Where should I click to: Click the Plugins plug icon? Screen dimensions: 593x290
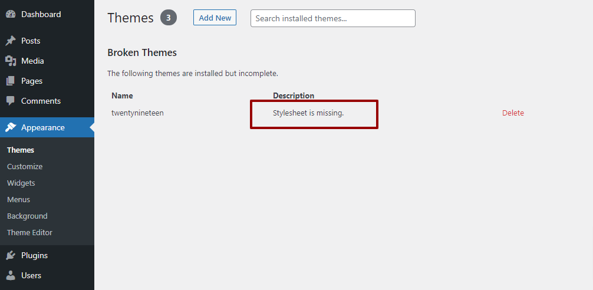(x=11, y=256)
